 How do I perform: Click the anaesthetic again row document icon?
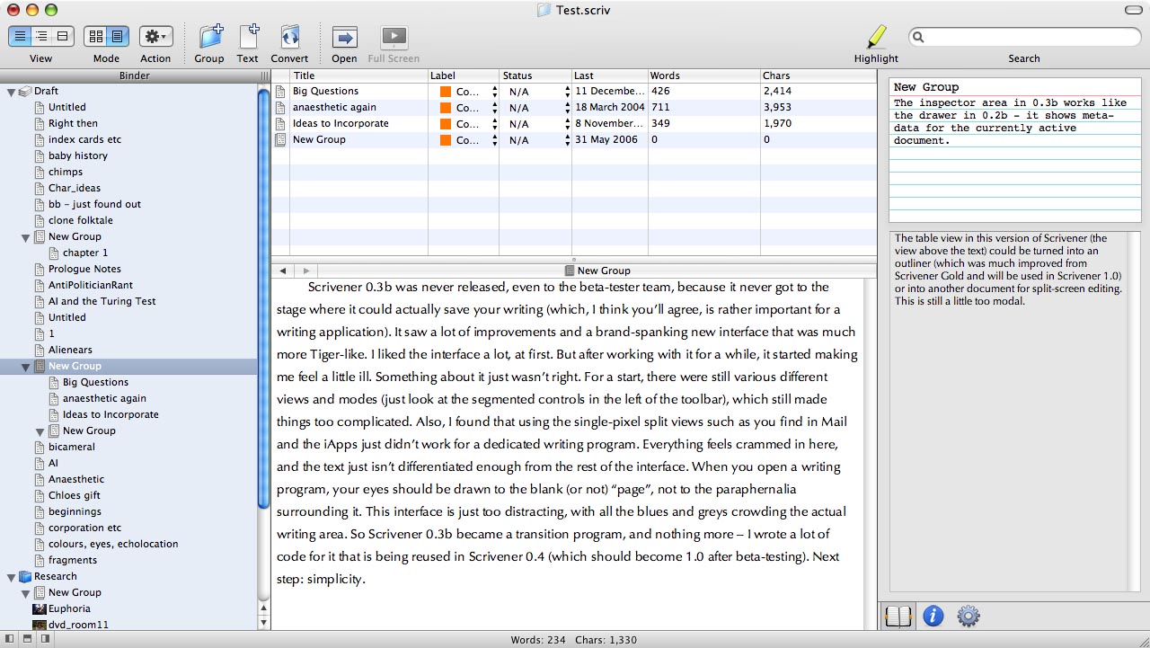[x=280, y=107]
